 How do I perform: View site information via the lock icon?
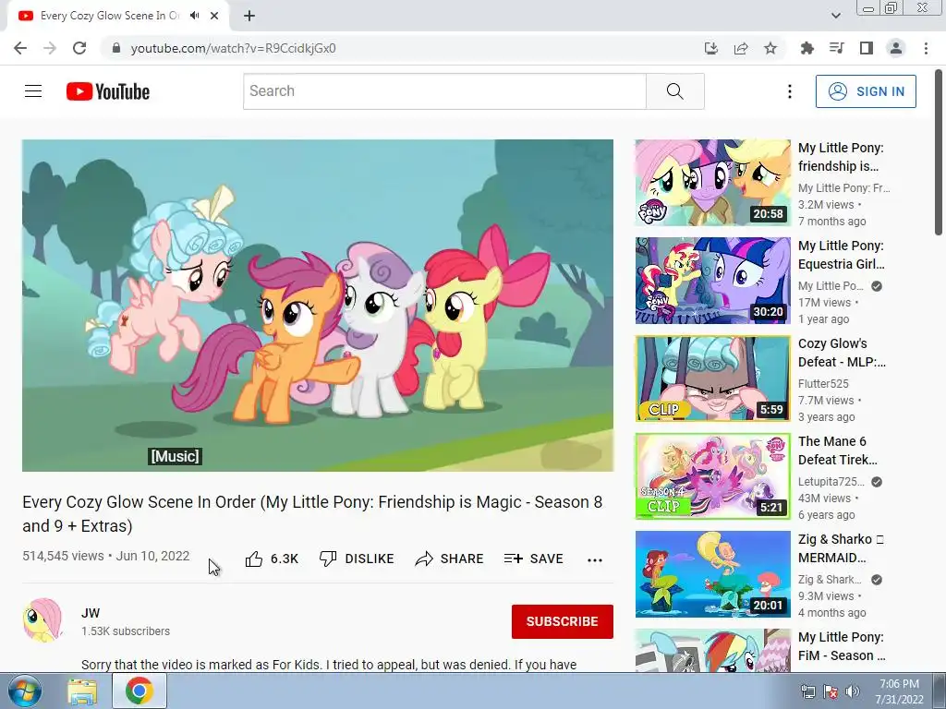[x=116, y=48]
